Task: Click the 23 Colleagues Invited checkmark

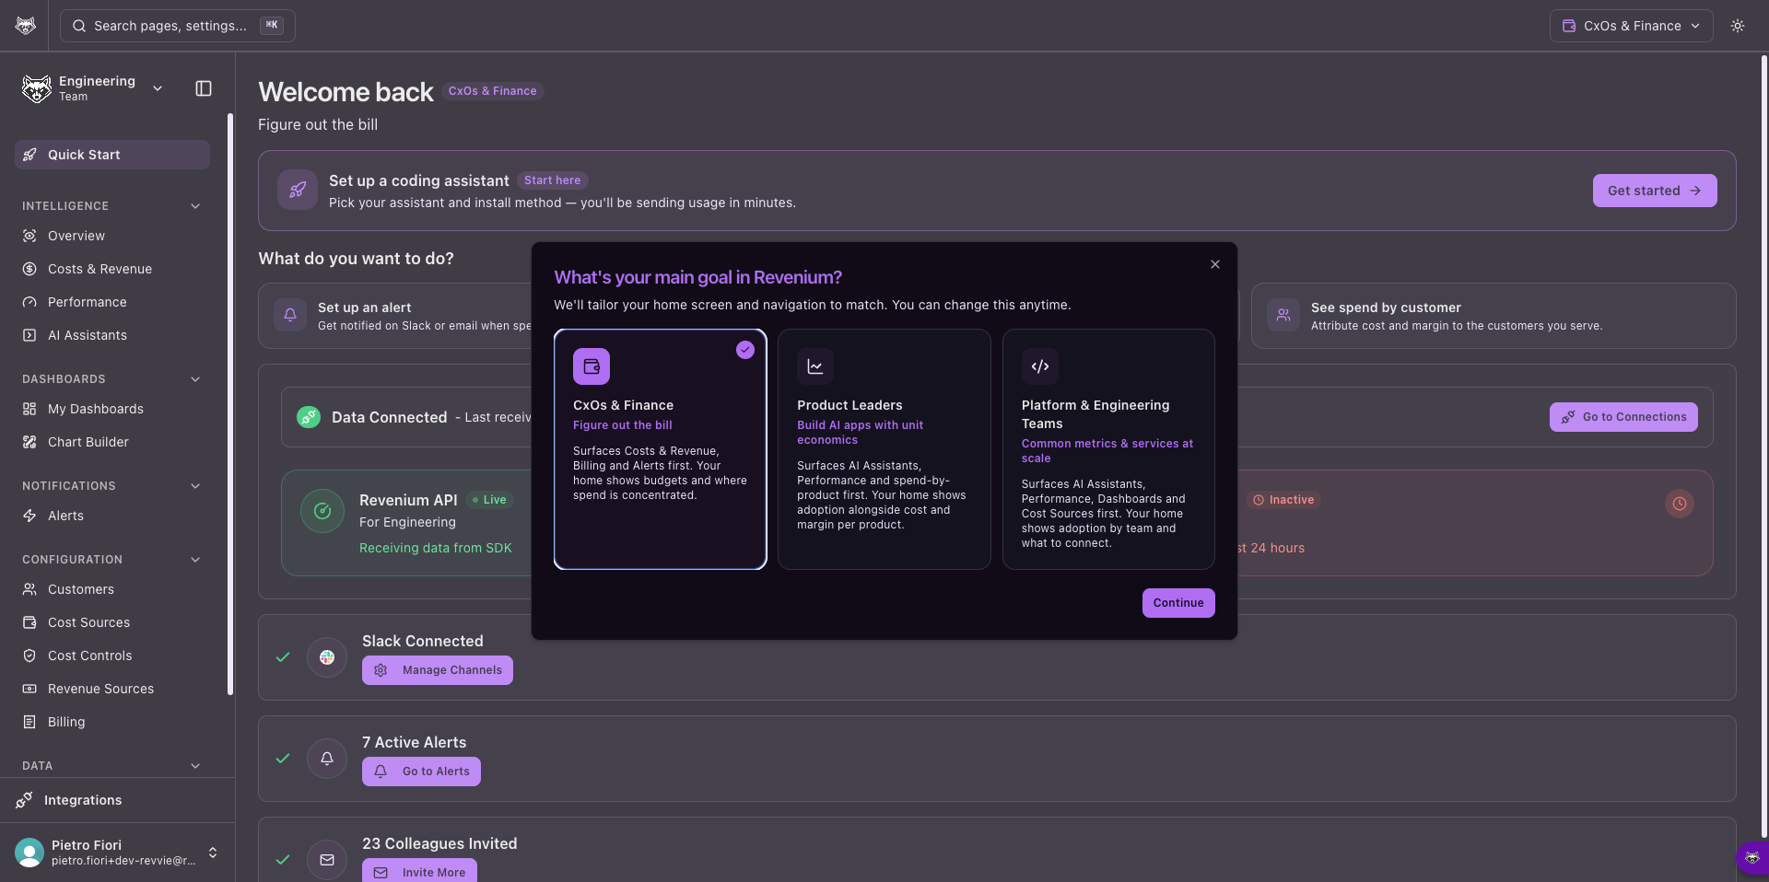Action: click(x=283, y=860)
